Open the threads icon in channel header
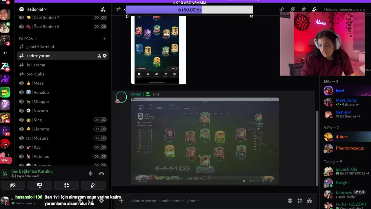Image resolution: width=371 pixels, height=209 pixels. tap(282, 9)
